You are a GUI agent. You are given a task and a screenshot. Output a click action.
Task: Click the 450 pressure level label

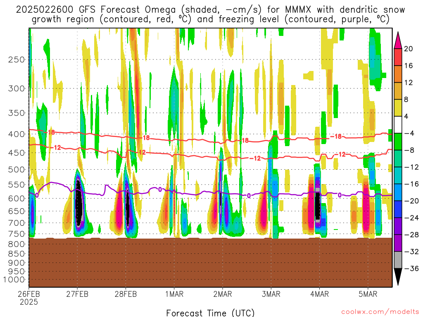pyautogui.click(x=17, y=153)
